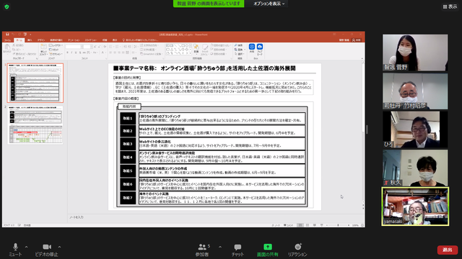This screenshot has height=259, width=462.
Task: Switch to the PowerPoint Home tab
Action: click(x=19, y=40)
